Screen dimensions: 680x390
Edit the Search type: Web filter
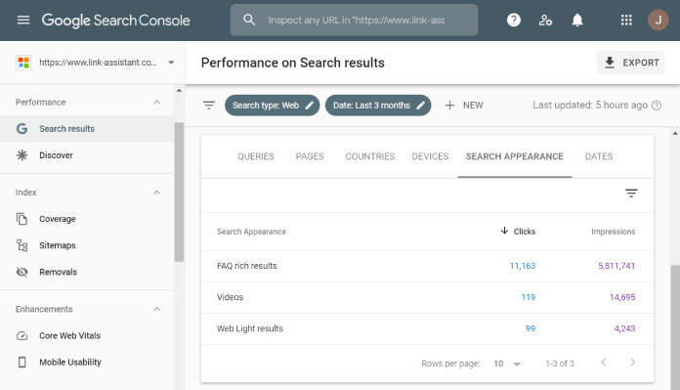click(x=272, y=106)
